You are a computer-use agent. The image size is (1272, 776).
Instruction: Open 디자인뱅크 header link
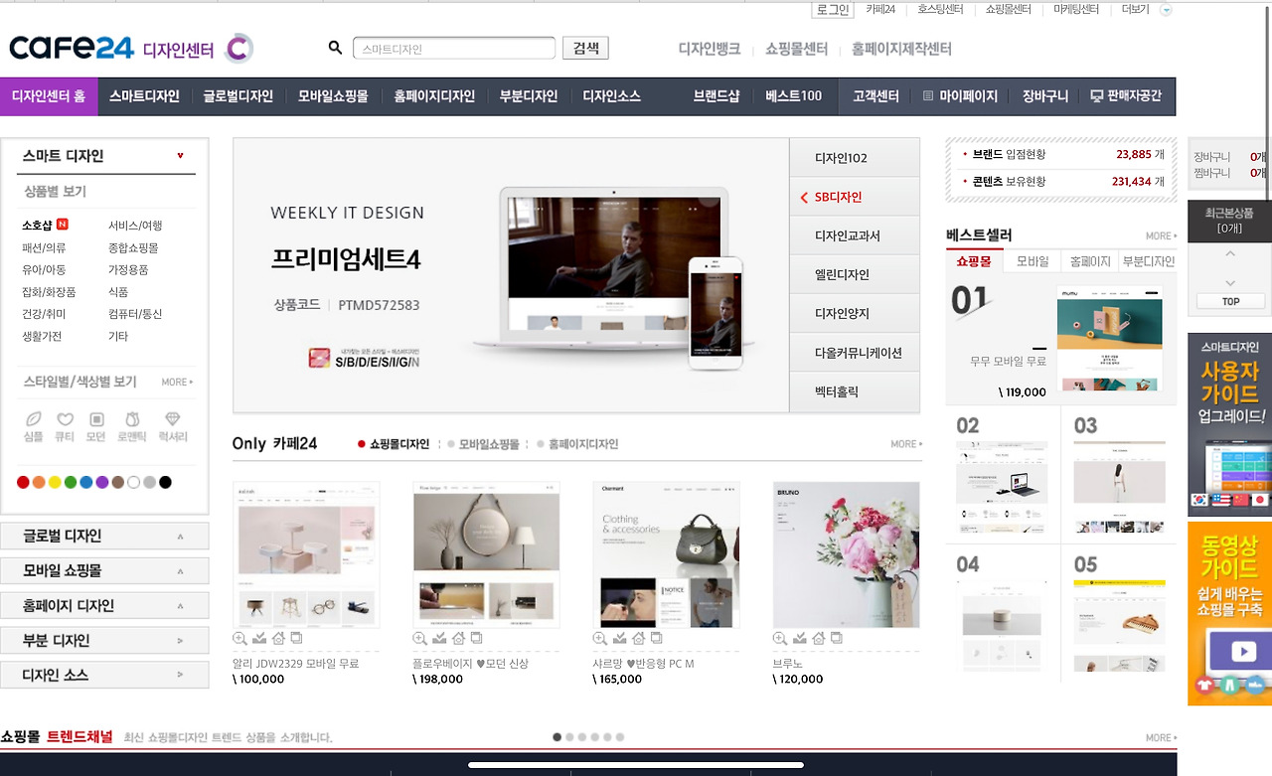710,49
